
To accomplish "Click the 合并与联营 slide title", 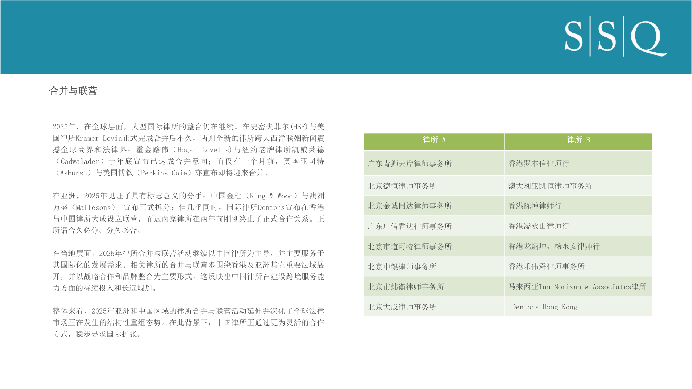I will pos(73,91).
